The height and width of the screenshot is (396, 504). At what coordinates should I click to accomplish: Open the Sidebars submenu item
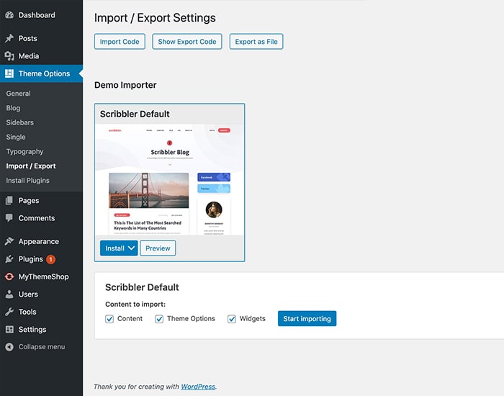pyautogui.click(x=20, y=122)
